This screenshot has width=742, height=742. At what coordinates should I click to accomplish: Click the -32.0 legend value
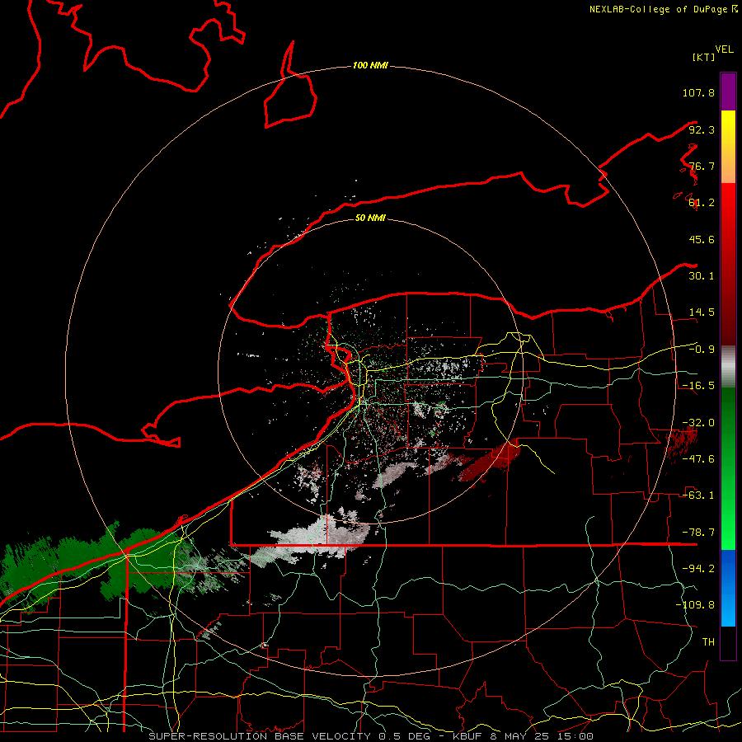coord(698,423)
